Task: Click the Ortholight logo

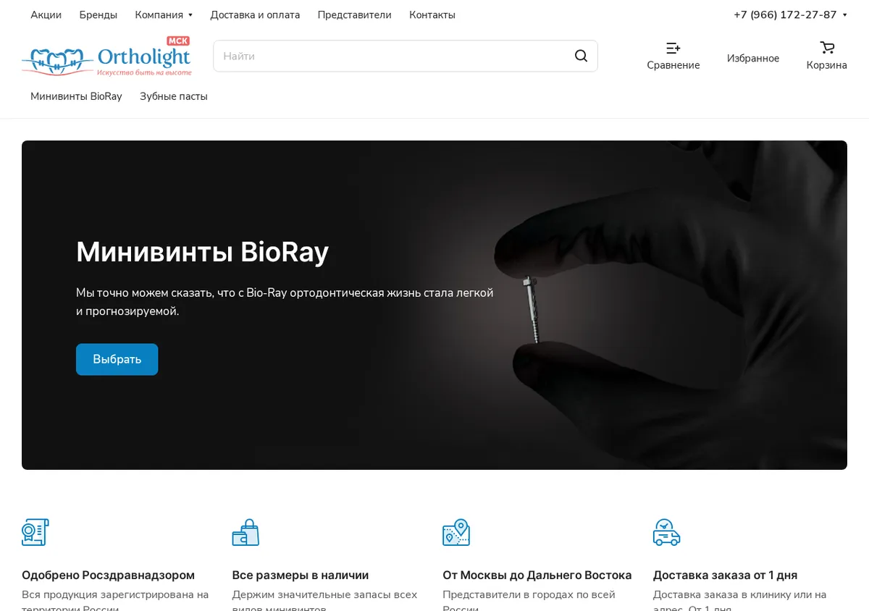Action: tap(106, 56)
